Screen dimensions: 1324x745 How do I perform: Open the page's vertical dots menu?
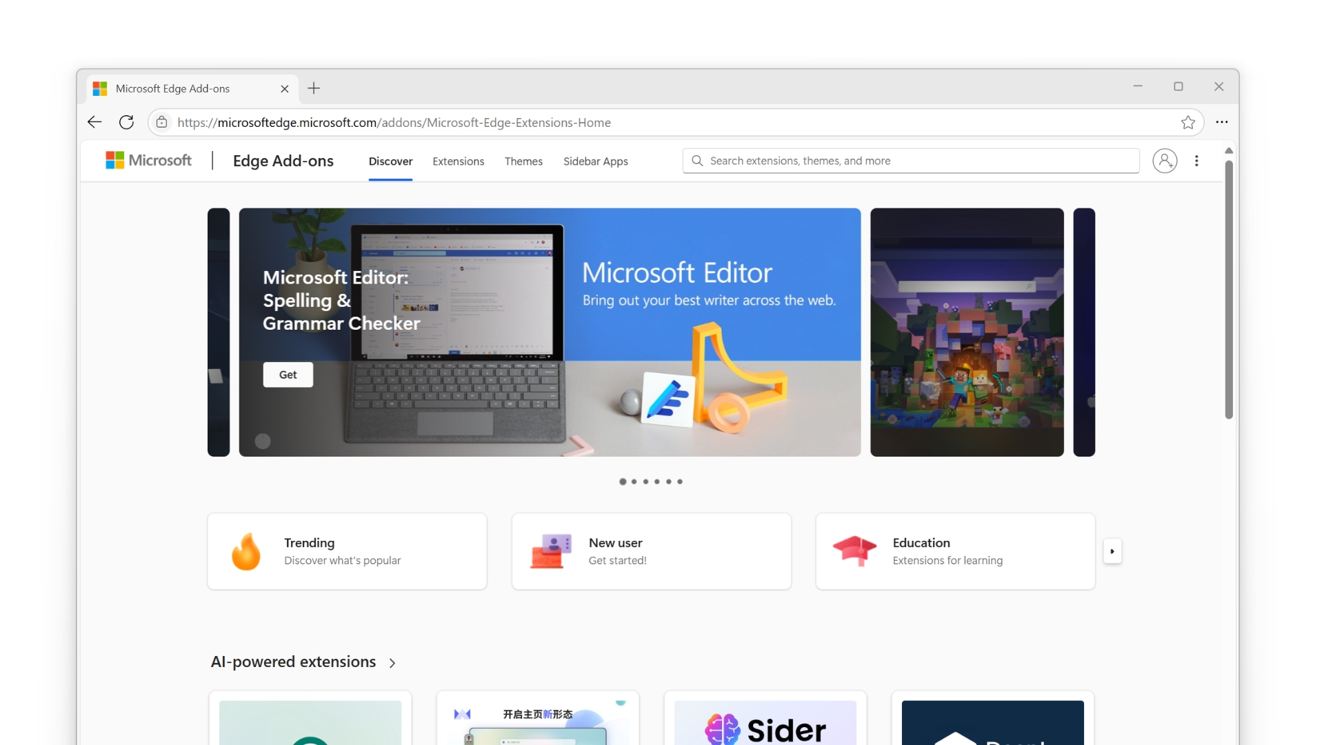[x=1196, y=161]
